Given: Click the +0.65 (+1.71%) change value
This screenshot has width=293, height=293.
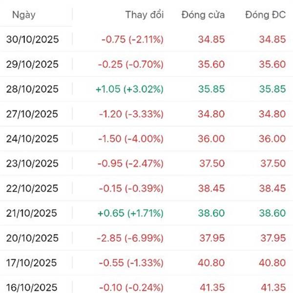Looking at the screenshot, I should coord(131,213).
